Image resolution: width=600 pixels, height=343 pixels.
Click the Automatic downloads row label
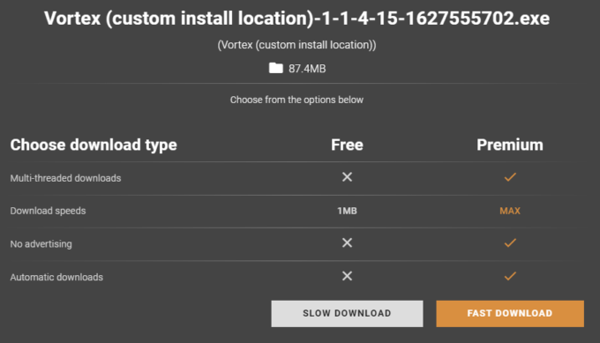(x=56, y=277)
